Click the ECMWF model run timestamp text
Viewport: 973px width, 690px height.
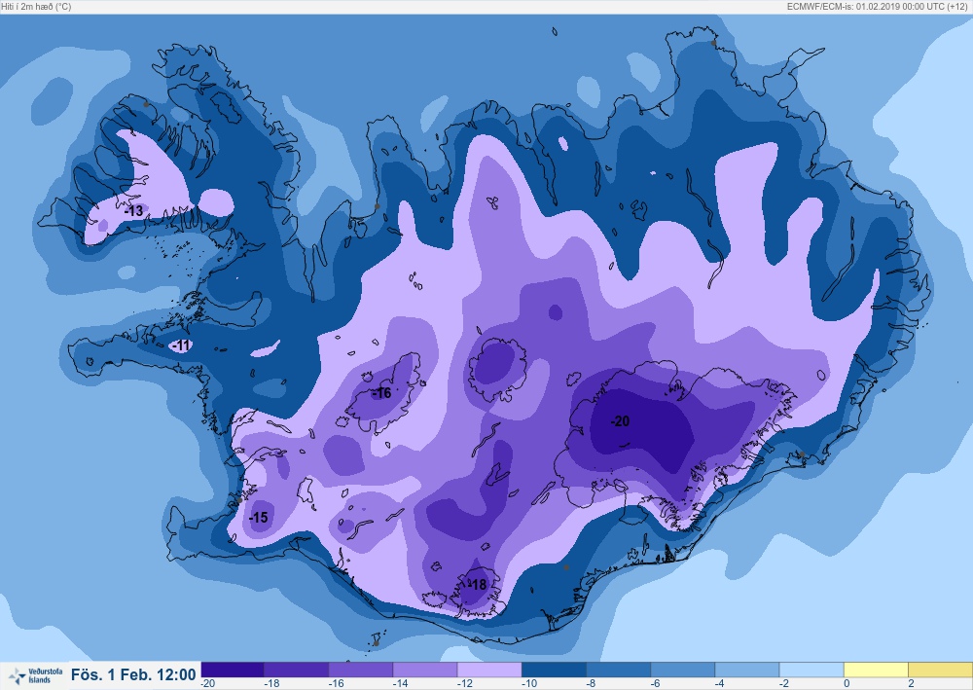pos(878,6)
